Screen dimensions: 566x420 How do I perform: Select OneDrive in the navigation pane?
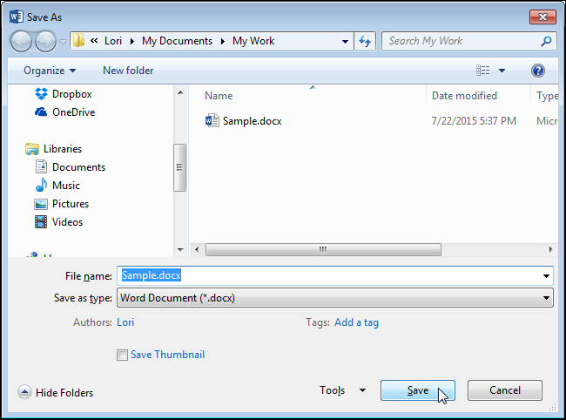click(74, 112)
